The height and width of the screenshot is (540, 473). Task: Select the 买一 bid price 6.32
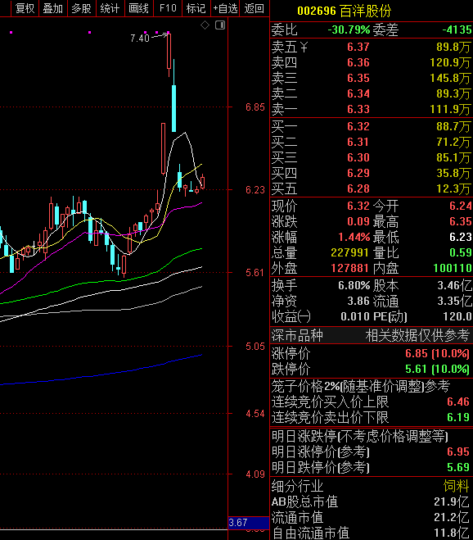point(358,126)
